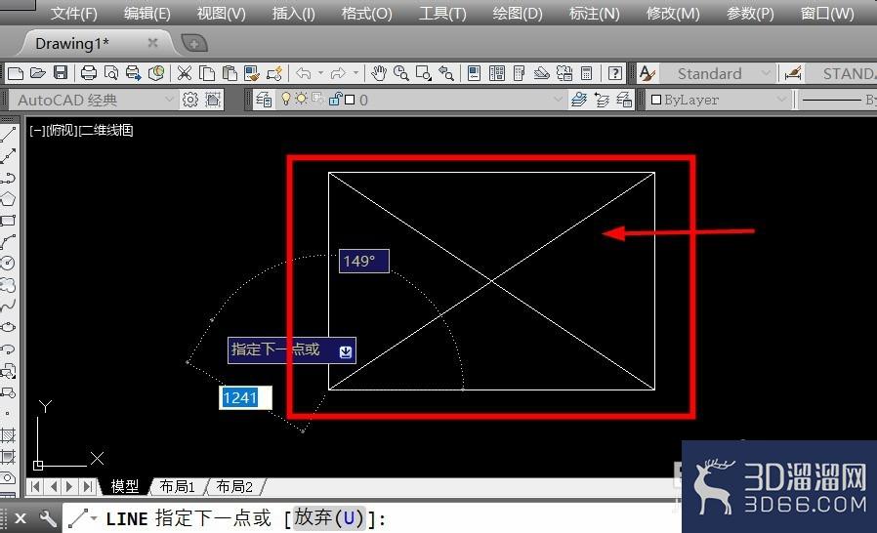Viewport: 877px width, 533px height.
Task: Click the Publish icon
Action: point(134,73)
